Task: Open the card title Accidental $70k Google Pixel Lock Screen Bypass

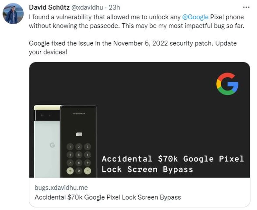Action: (x=108, y=197)
